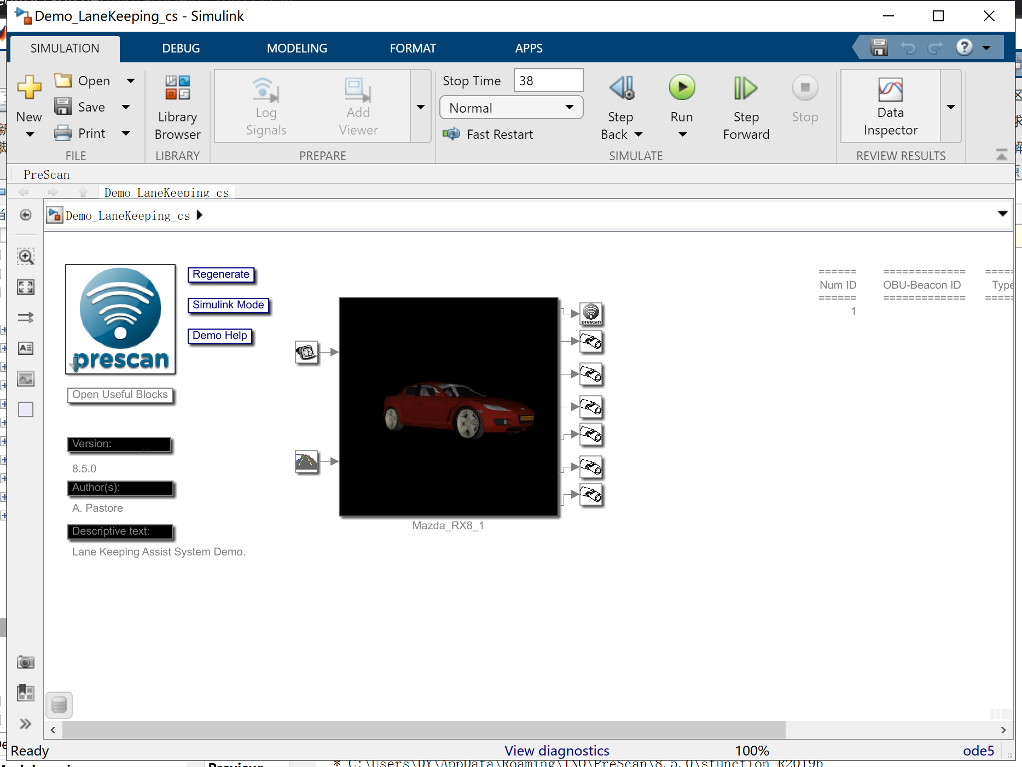This screenshot has width=1022, height=767.
Task: Click the Step Back icon
Action: coord(622,87)
